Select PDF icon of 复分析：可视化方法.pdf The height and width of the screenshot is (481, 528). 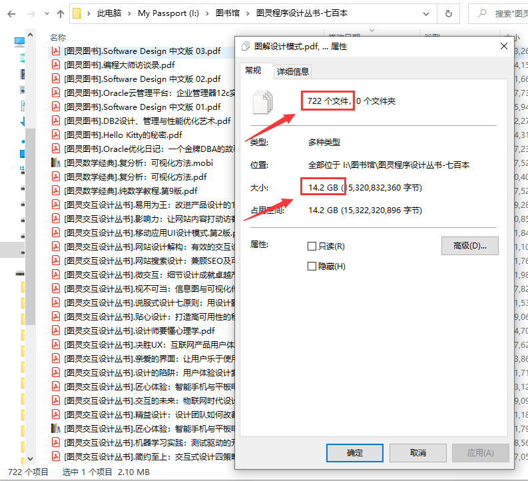click(55, 177)
